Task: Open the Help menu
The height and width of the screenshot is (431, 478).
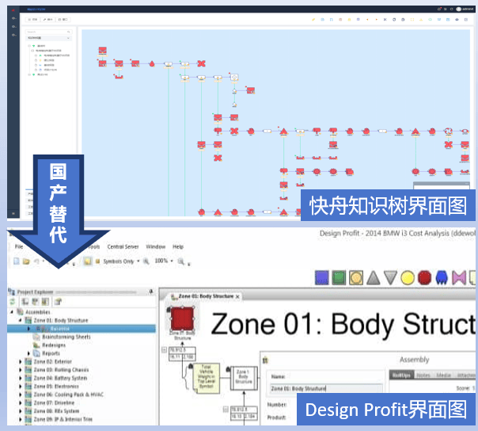Action: [x=178, y=246]
